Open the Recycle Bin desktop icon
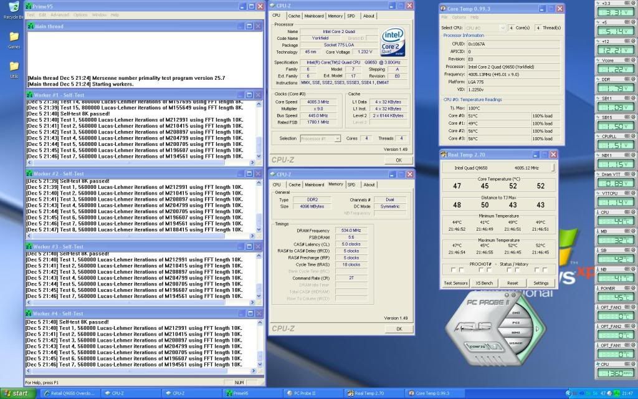The image size is (638, 399). (14, 10)
